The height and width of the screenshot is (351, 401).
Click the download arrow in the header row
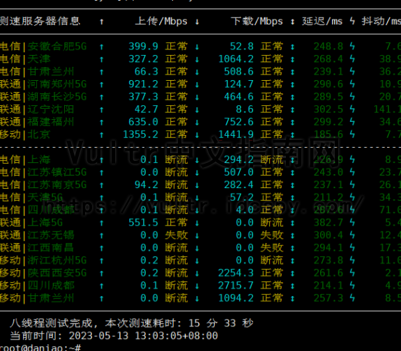(197, 22)
